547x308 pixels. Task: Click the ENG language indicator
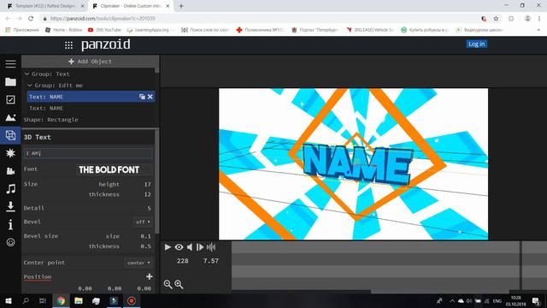[497, 300]
